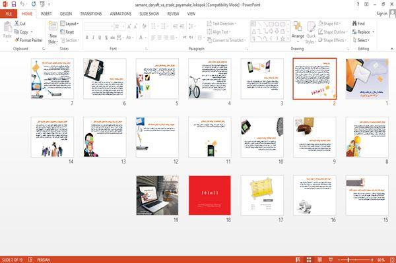The image size is (396, 263).
Task: Select slide 14 thumbnail with group of people
Action: point(52,137)
